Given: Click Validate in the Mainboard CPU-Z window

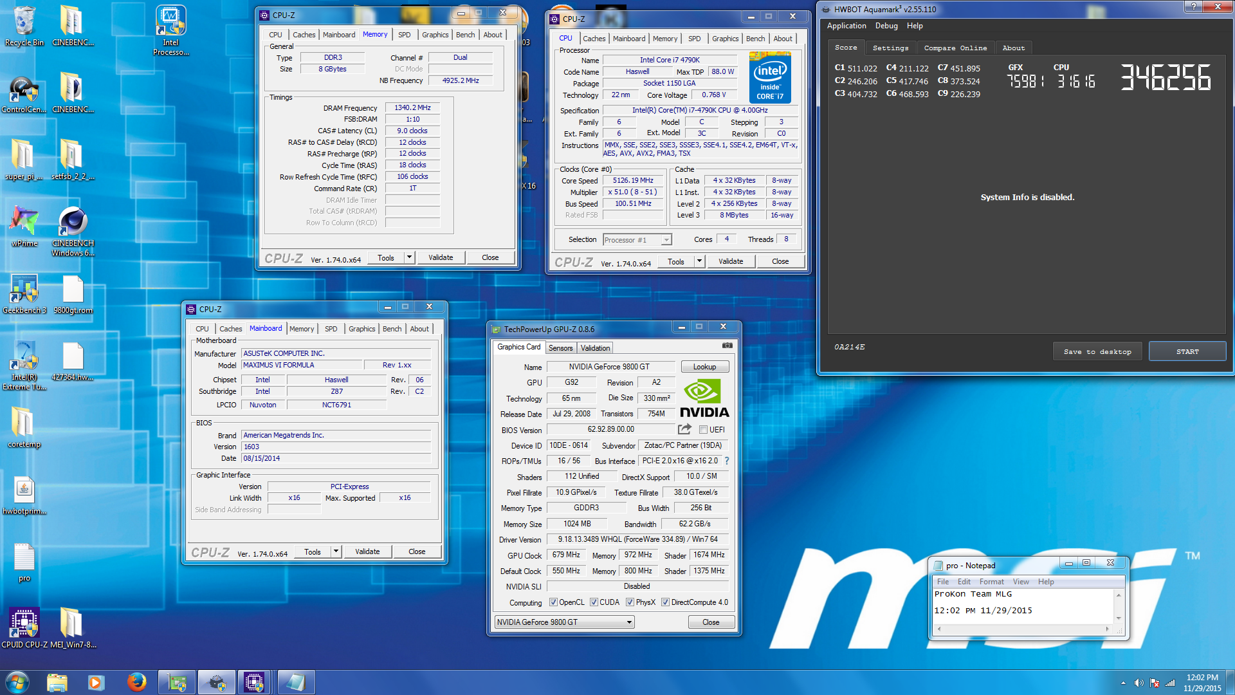Looking at the screenshot, I should (367, 551).
